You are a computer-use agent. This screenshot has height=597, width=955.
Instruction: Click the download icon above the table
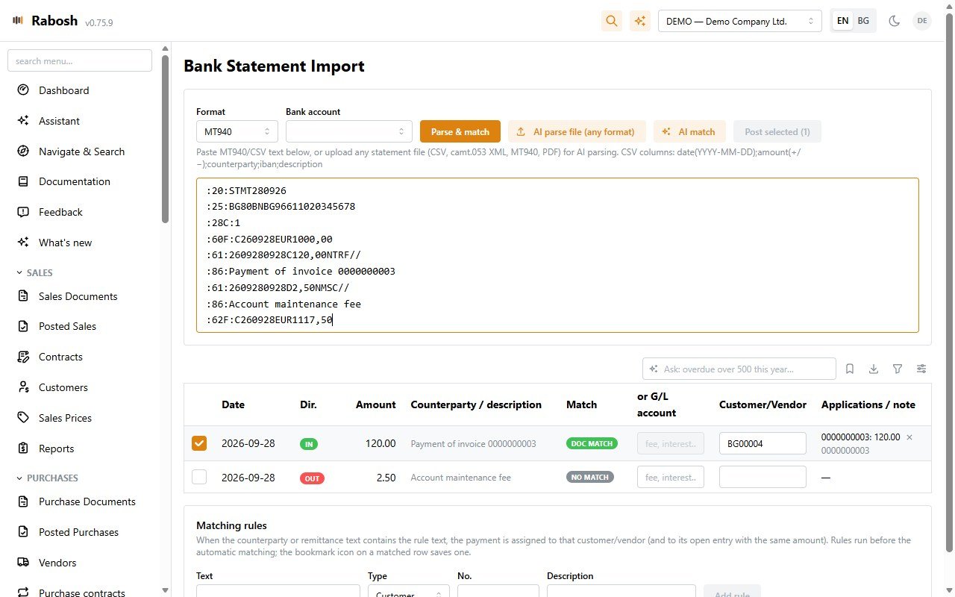pos(874,369)
